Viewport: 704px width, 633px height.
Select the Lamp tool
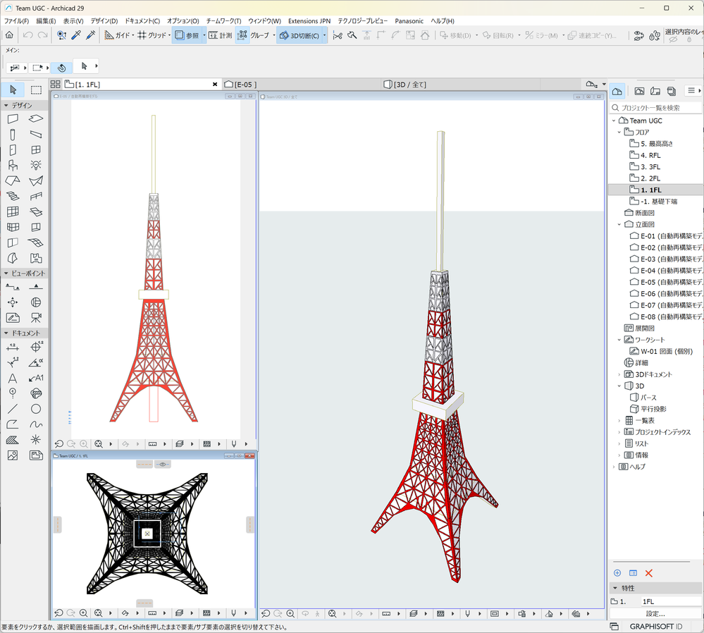[36, 166]
